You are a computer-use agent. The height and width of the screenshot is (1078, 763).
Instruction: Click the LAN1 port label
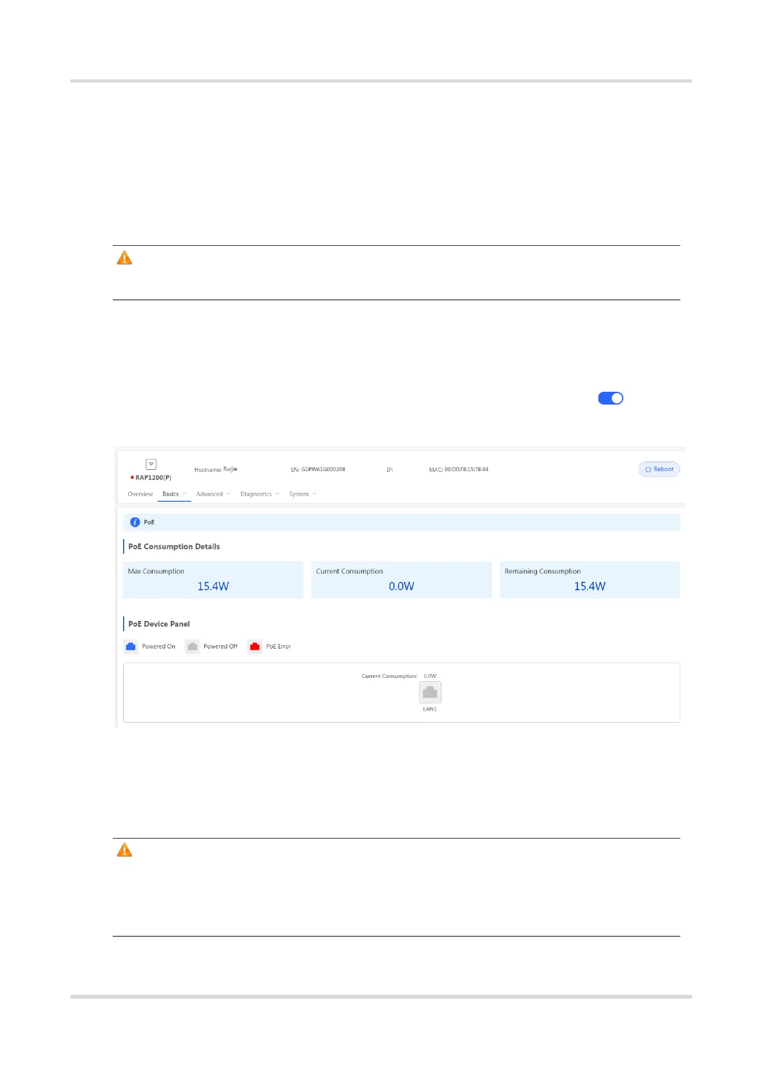[430, 709]
